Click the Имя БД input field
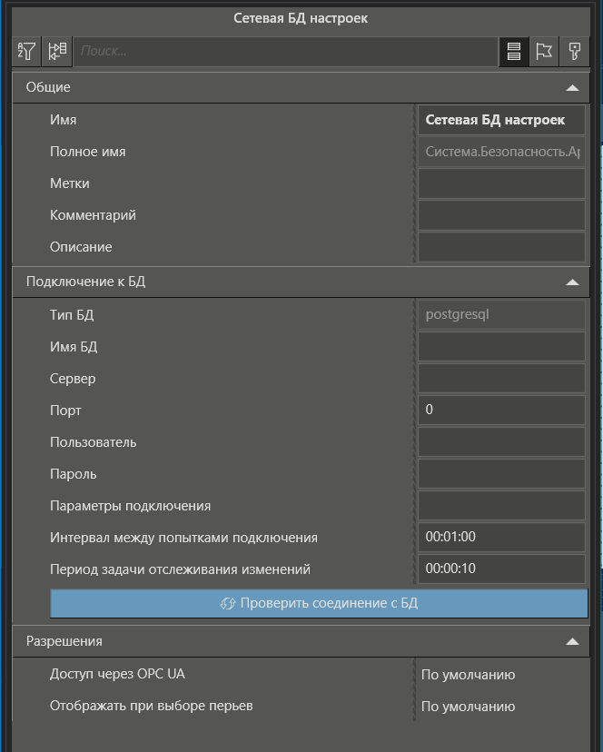The height and width of the screenshot is (752, 603). [x=501, y=347]
